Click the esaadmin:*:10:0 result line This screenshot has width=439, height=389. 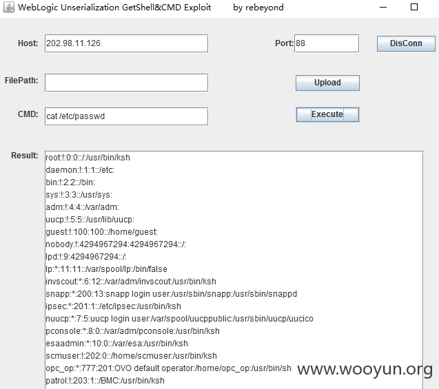click(116, 344)
